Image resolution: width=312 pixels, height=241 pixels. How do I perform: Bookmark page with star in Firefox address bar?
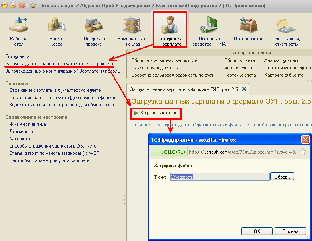pos(303,152)
